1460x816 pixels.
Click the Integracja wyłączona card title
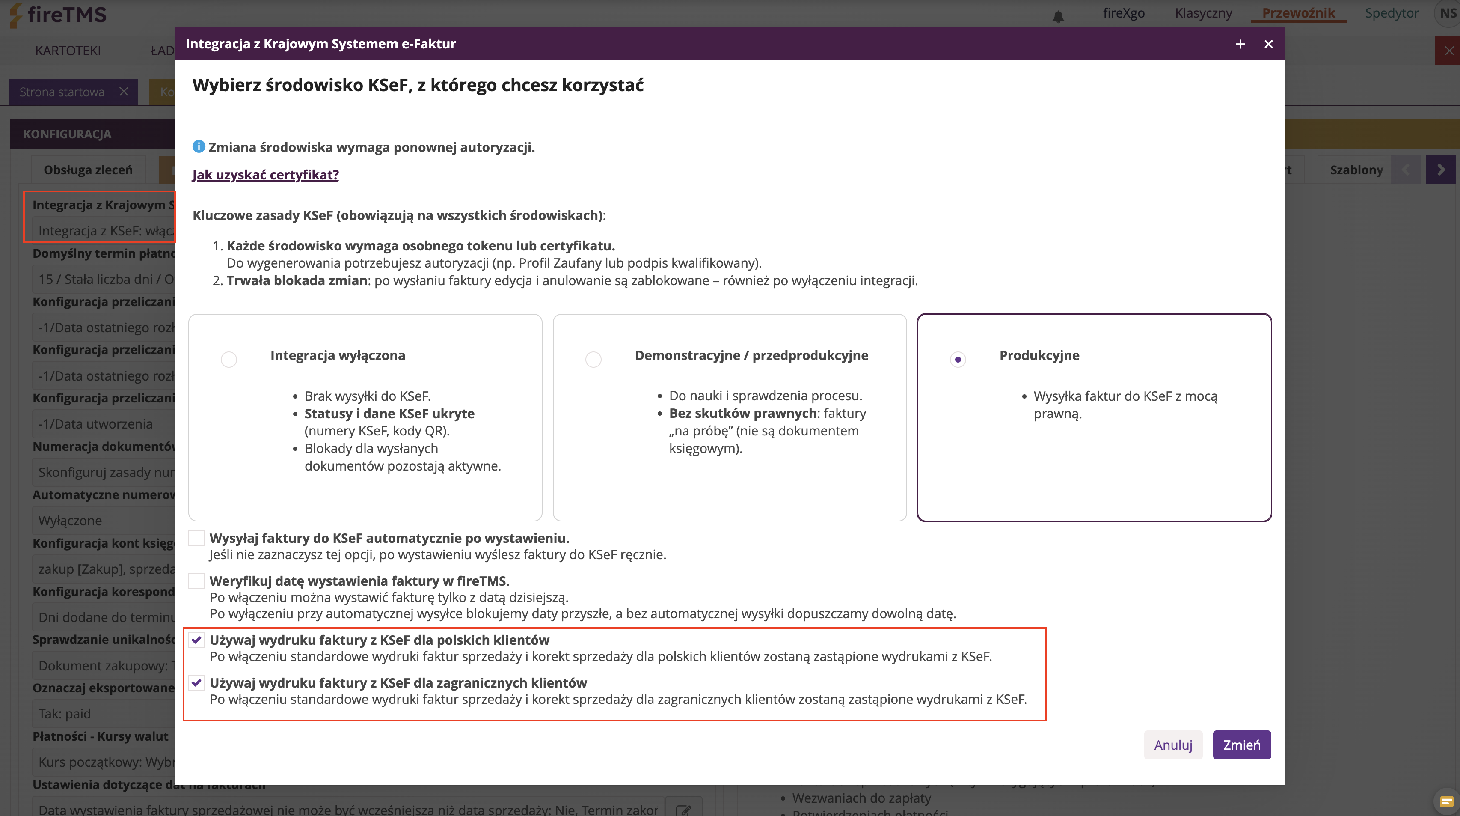[x=338, y=355]
